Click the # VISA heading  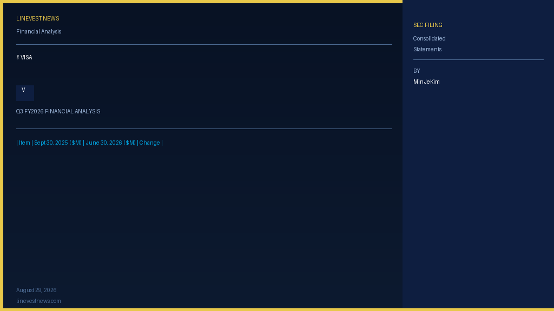pyautogui.click(x=24, y=57)
